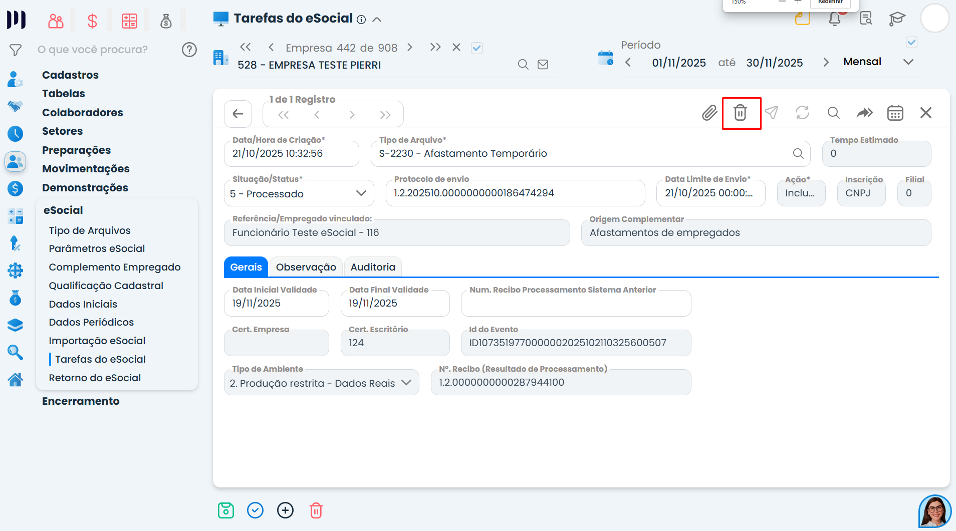
Task: Delete the record using the trash icon
Action: click(x=742, y=113)
